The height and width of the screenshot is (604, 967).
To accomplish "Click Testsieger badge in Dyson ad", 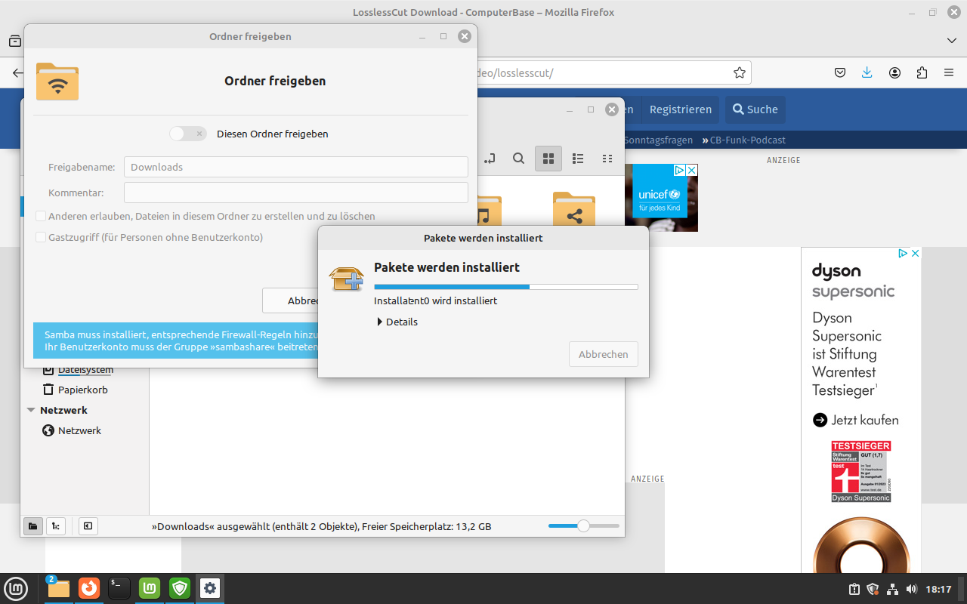I will 861,472.
